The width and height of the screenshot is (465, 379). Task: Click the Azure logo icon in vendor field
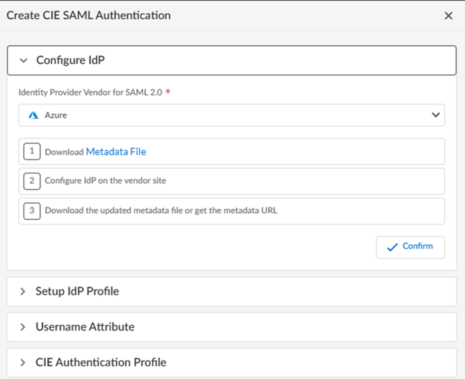[x=33, y=115]
